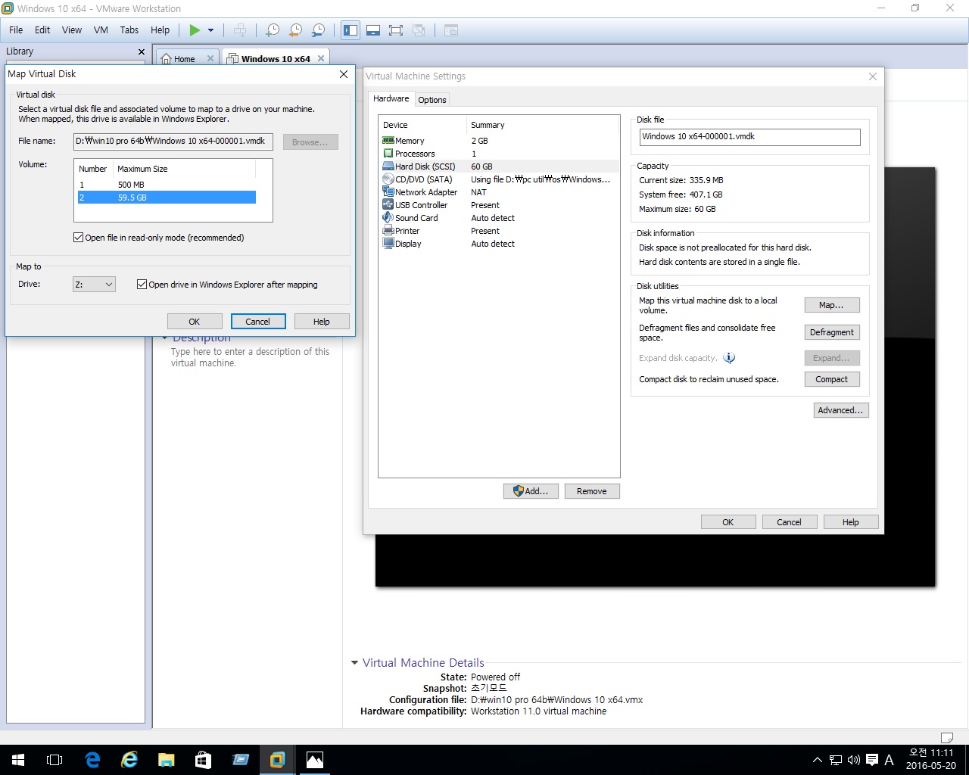
Task: Revert to snapshot toolbar icon
Action: tap(296, 30)
